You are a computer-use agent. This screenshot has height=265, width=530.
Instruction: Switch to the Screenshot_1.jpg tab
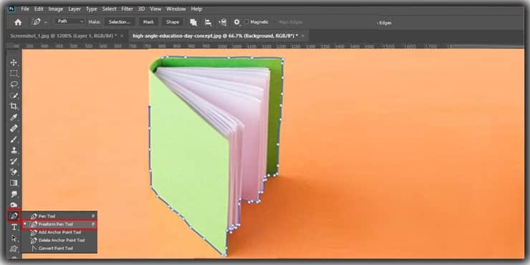coord(64,36)
